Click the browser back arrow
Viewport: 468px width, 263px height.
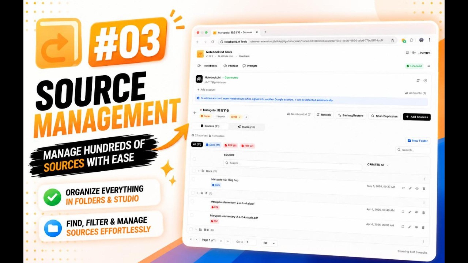(x=198, y=42)
